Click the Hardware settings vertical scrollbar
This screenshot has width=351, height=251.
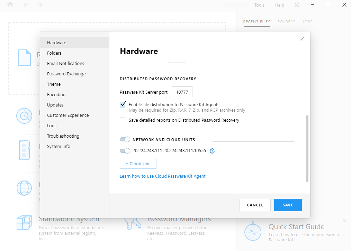pyautogui.click(x=307, y=149)
